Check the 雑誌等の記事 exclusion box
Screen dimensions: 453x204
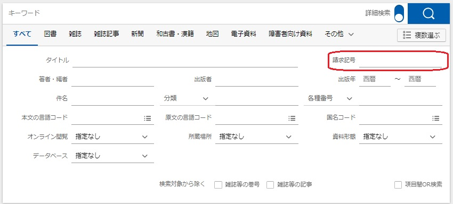[x=270, y=185]
